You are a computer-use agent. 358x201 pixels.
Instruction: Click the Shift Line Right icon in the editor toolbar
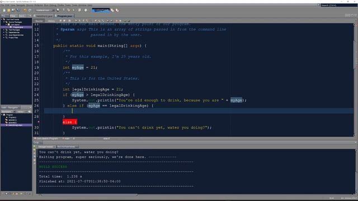[111, 21]
